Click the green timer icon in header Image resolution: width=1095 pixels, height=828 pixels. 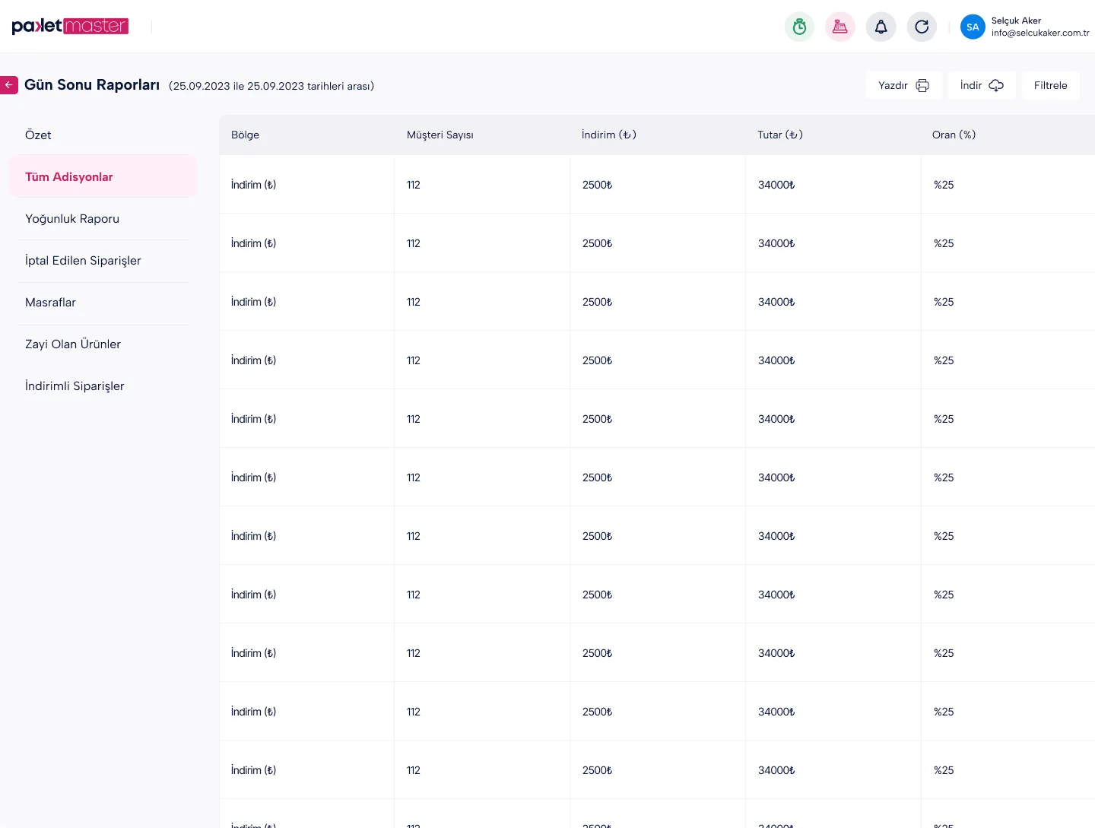(799, 27)
